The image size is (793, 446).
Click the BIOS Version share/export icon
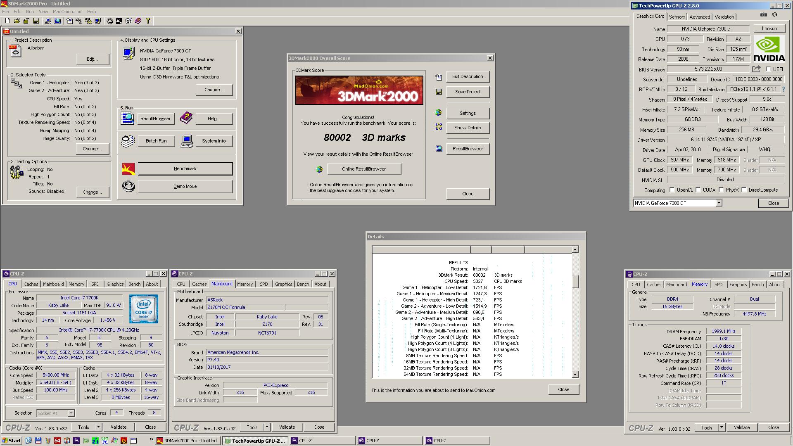pos(756,69)
